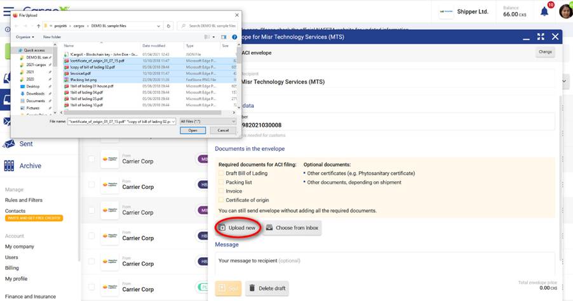Click the horizontal scrollbar in file list
Viewport: 573px width, 301px height.
click(x=142, y=113)
